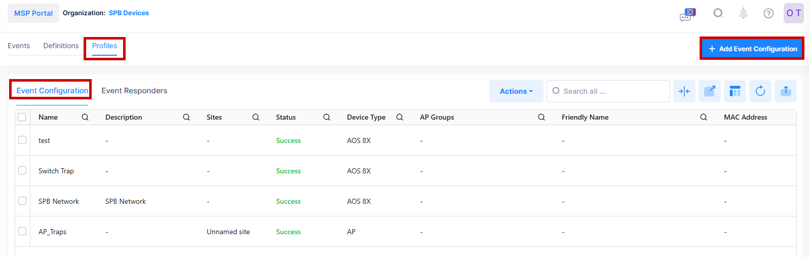Expand the Actions dropdown

tap(516, 91)
